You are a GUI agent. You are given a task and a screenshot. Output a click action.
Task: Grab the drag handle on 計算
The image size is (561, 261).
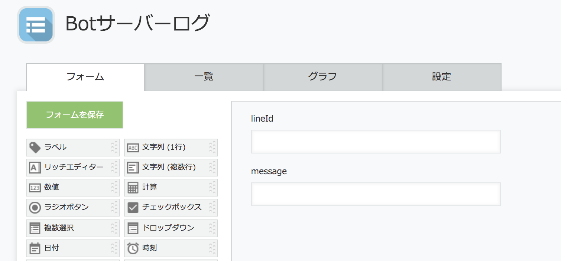(213, 188)
